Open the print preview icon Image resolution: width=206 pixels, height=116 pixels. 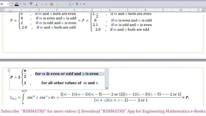coord(36,4)
